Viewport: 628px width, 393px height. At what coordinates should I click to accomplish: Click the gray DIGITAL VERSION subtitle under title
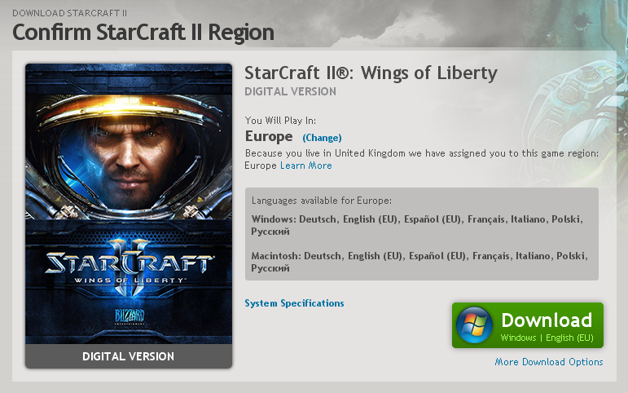(x=290, y=91)
